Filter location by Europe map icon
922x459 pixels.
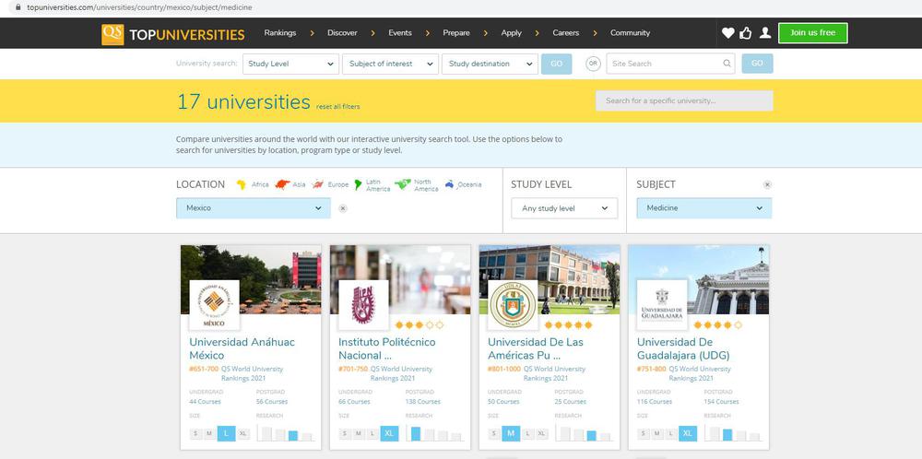click(x=318, y=184)
